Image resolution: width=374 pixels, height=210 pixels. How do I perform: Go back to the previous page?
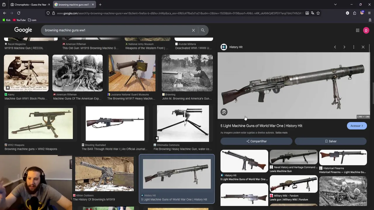5,13
